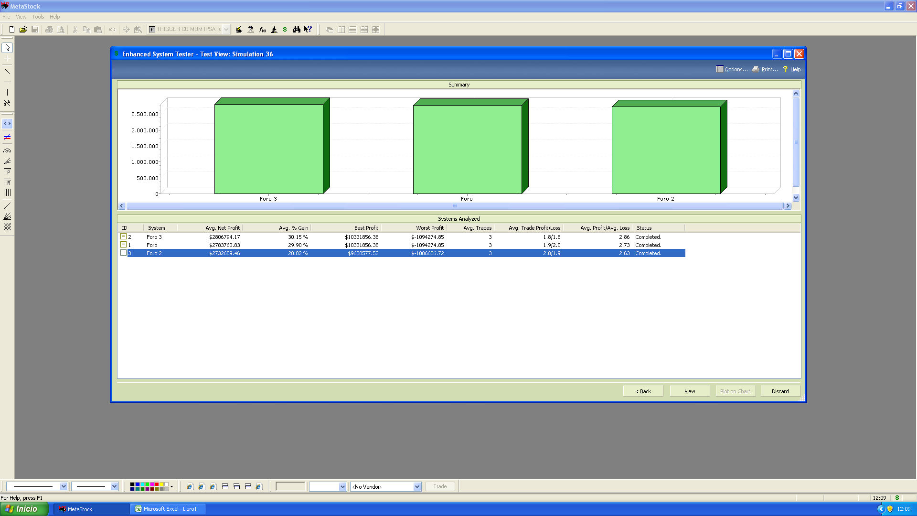Toggle the checkbox for Foro row
917x516 pixels.
[x=123, y=245]
